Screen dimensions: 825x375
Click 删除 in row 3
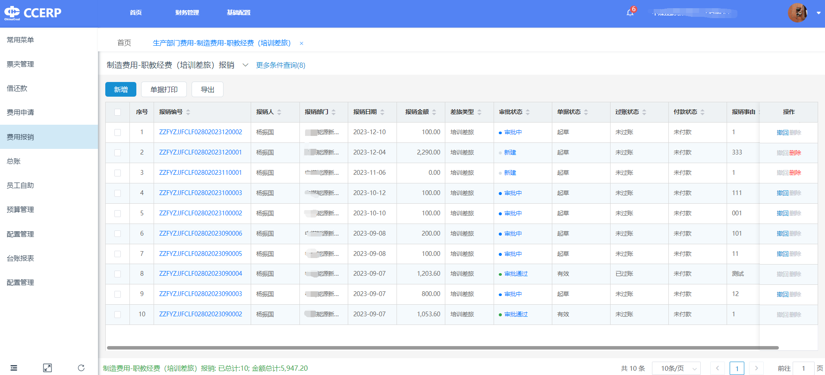coord(795,173)
